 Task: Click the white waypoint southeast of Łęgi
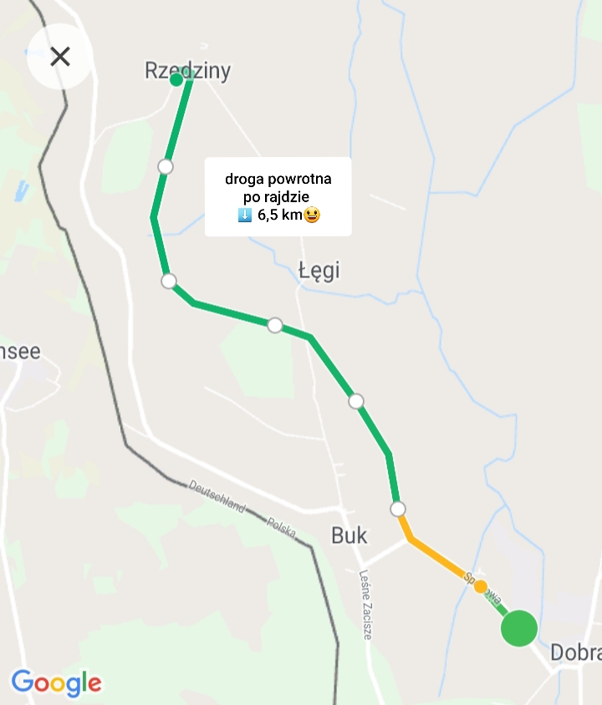(x=356, y=401)
